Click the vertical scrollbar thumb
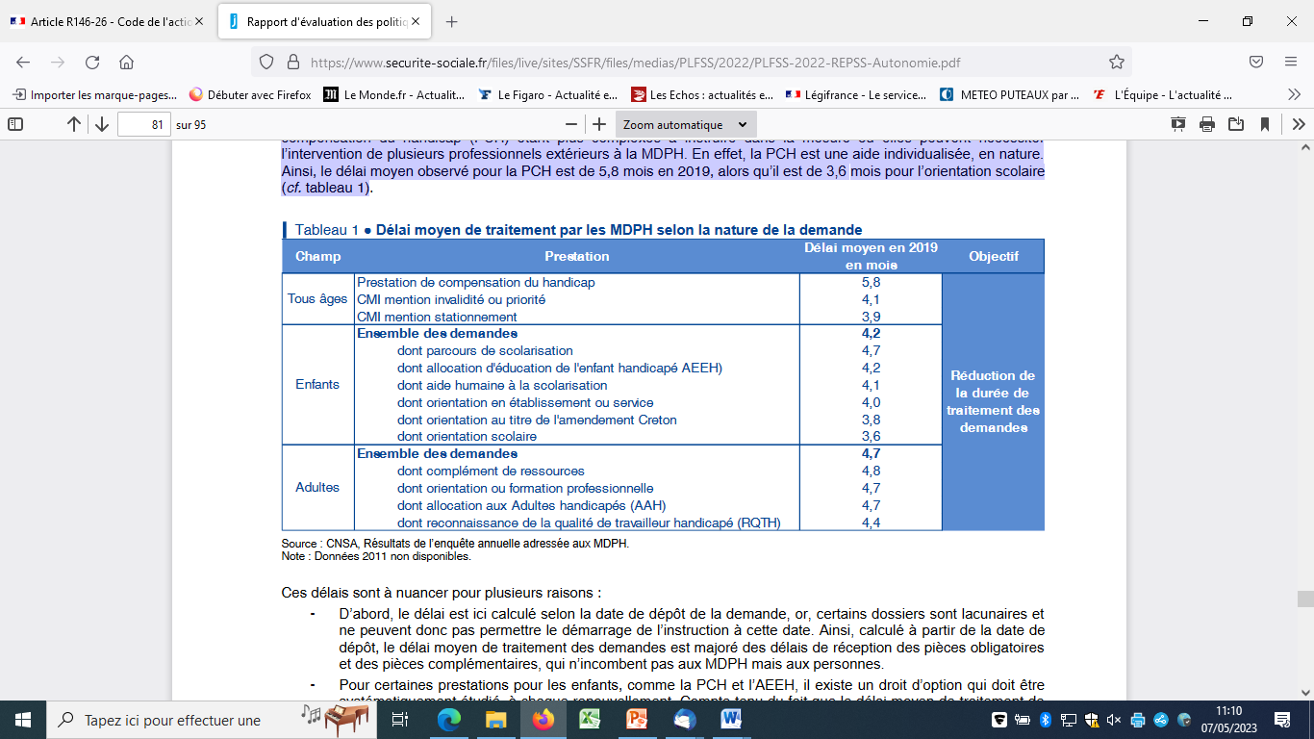The height and width of the screenshot is (739, 1314). pos(1304,599)
